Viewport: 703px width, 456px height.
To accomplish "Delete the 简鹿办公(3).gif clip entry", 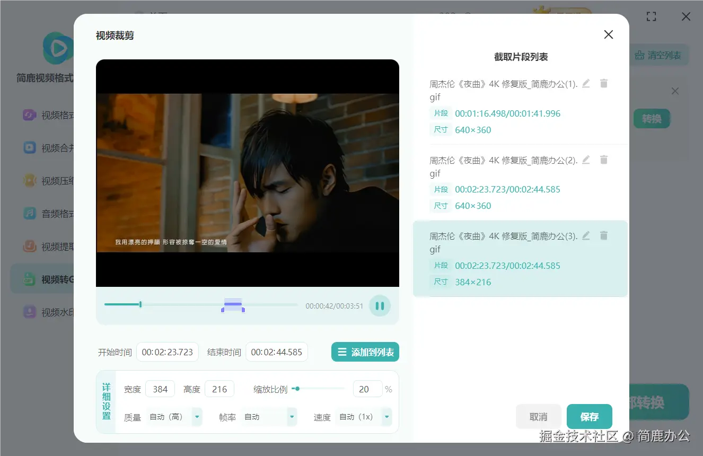I will (603, 235).
